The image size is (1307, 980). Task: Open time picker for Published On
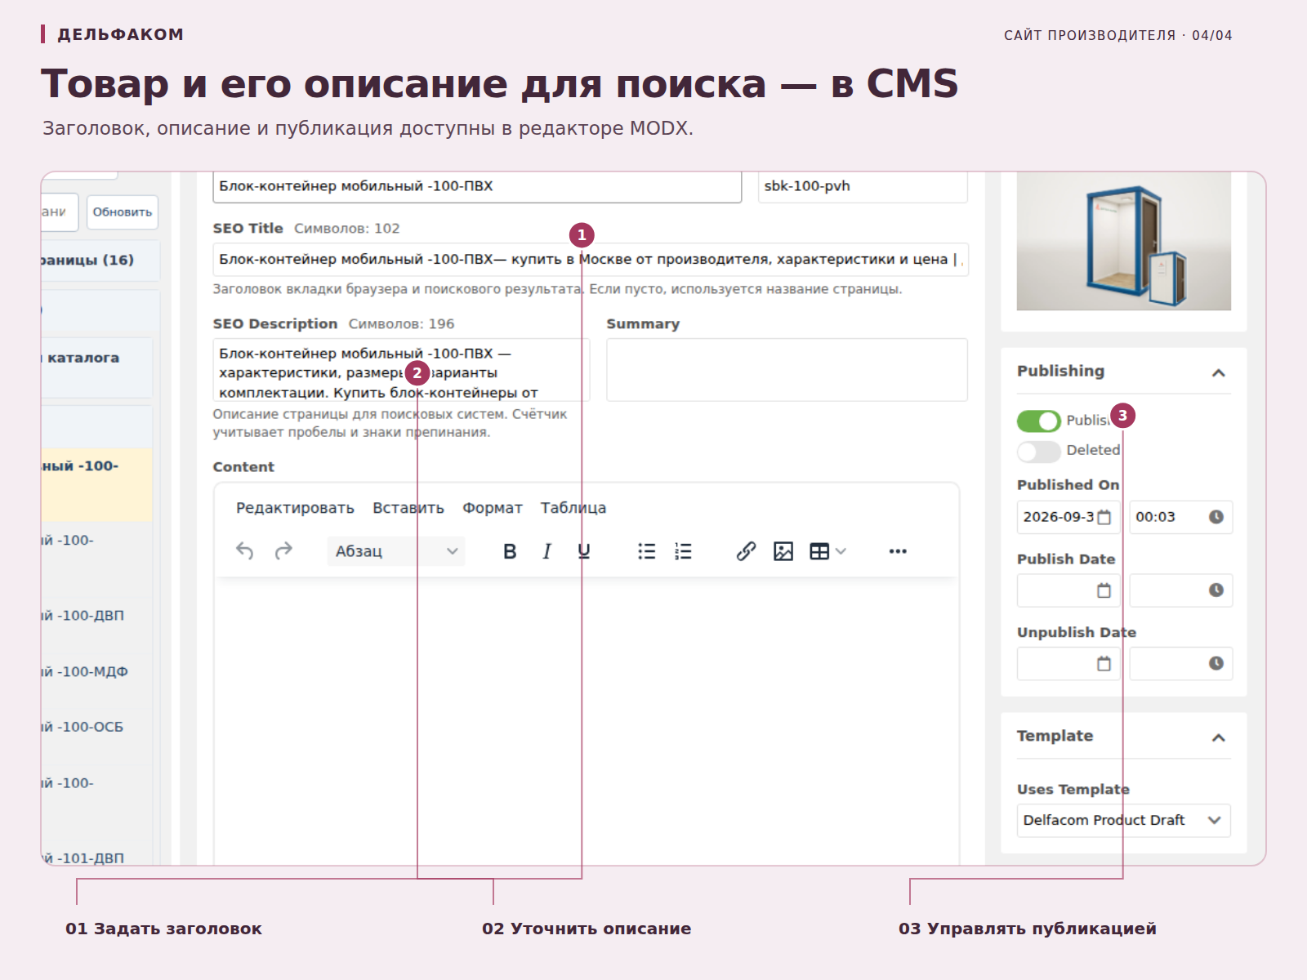tap(1216, 517)
